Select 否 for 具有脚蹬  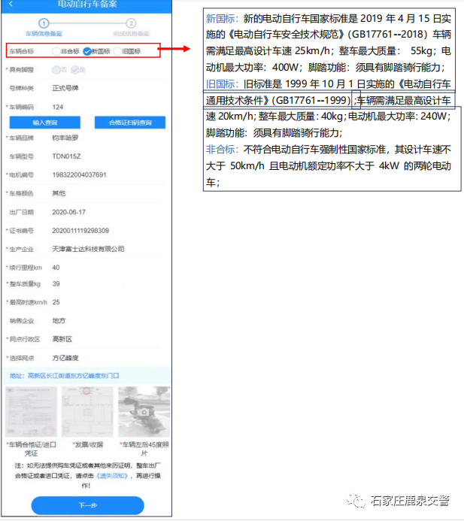[x=59, y=70]
